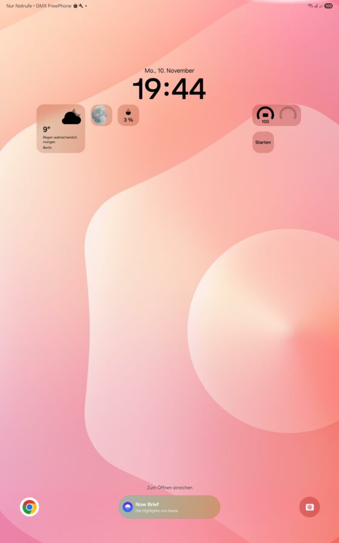This screenshot has width=339, height=543.
Task: Tap the Now Brief round icon
Action: [x=127, y=507]
